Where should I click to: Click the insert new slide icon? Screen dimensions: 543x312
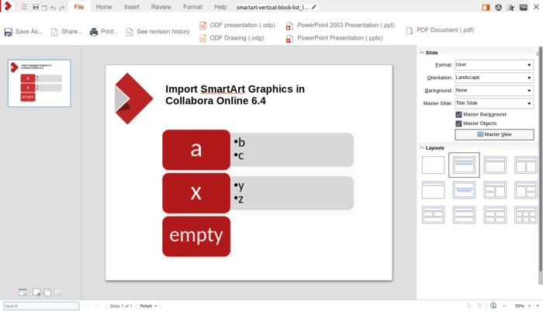click(x=36, y=293)
